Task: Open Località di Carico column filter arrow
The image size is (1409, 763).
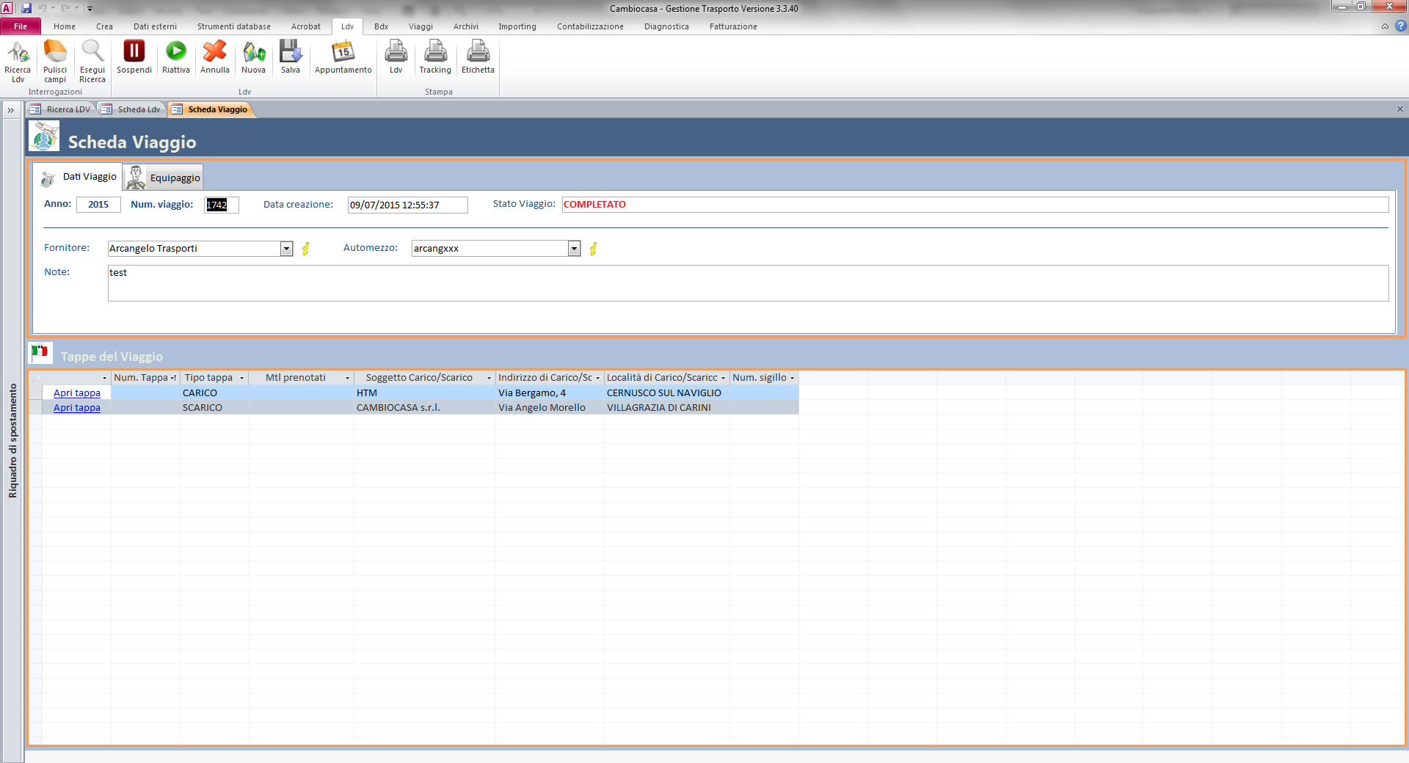Action: coord(723,378)
